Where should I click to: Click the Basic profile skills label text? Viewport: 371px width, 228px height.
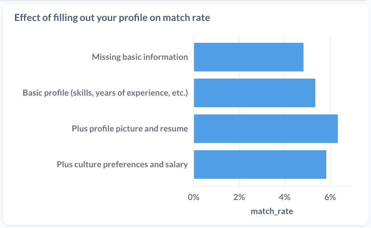[105, 93]
